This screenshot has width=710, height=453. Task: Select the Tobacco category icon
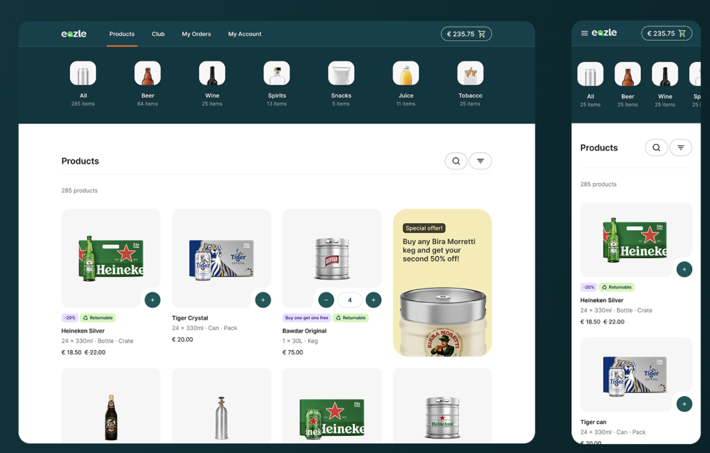[x=470, y=74]
